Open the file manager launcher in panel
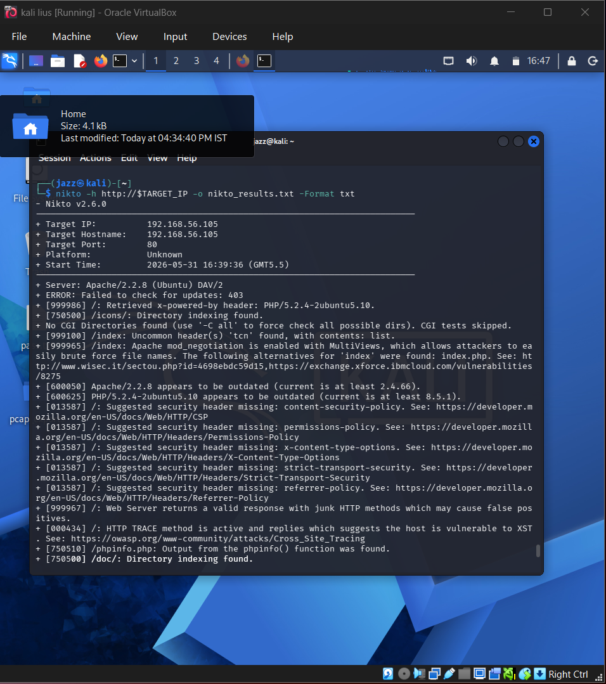Screen dimensions: 606x684 click(58, 61)
